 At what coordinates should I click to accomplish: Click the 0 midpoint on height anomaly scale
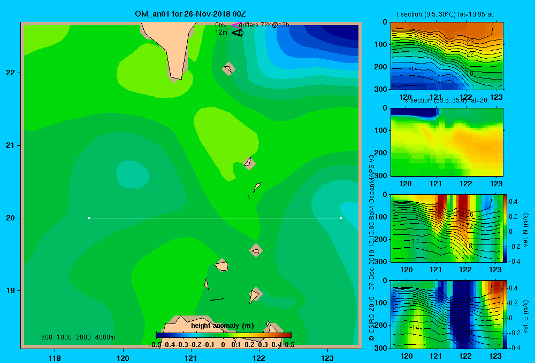pos(223,345)
